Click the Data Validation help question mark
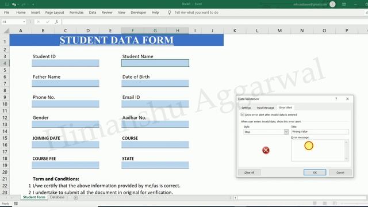Viewport: 368px width, 207px height. click(336, 99)
